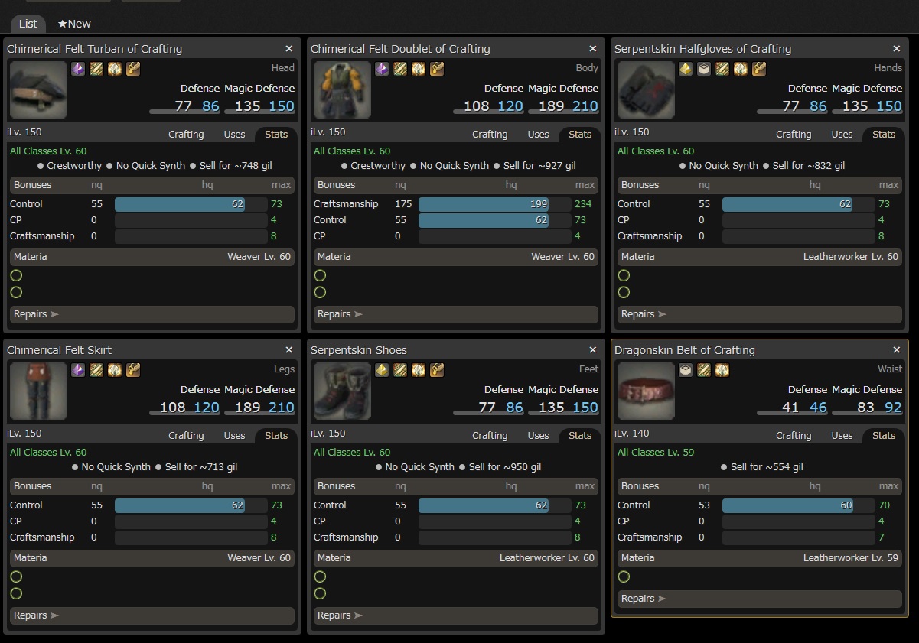The image size is (919, 643).
Task: Click the purple crystal icon on the Turban card
Action: 78,69
